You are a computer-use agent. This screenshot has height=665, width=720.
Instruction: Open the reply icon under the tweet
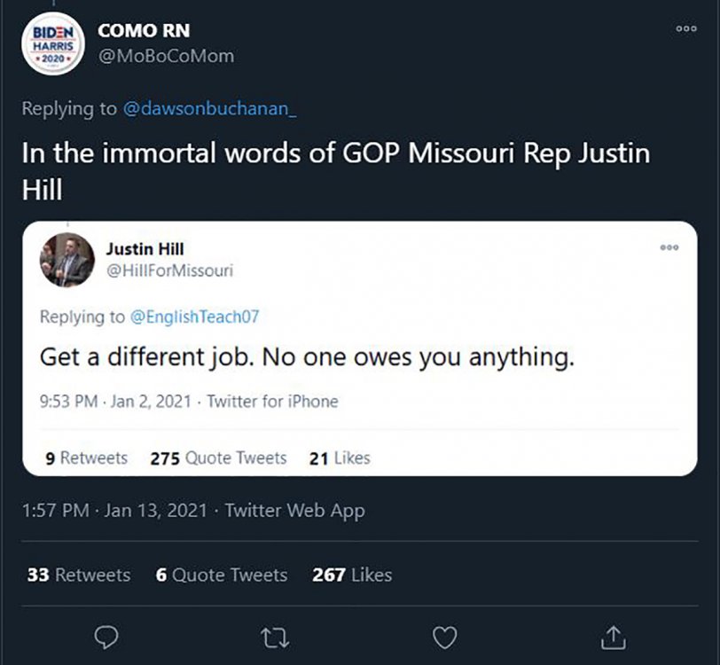click(106, 637)
